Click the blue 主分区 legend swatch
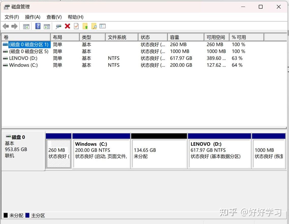The height and width of the screenshot is (224, 289). click(27, 215)
